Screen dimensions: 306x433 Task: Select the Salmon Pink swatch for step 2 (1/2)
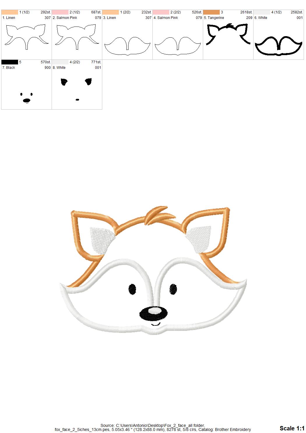click(x=60, y=12)
